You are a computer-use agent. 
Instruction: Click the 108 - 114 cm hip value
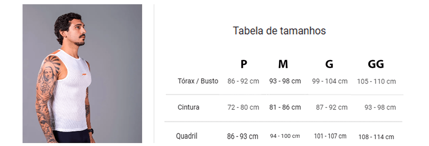(x=376, y=137)
